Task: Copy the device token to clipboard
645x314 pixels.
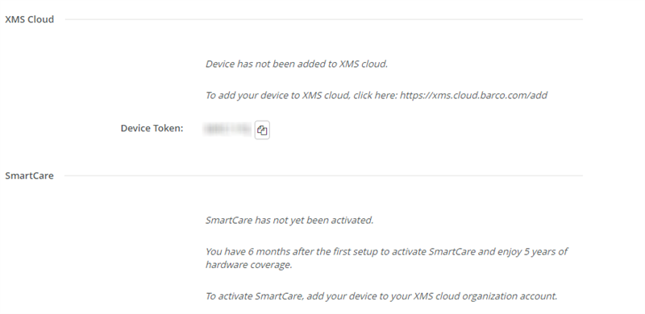Action: (x=262, y=130)
